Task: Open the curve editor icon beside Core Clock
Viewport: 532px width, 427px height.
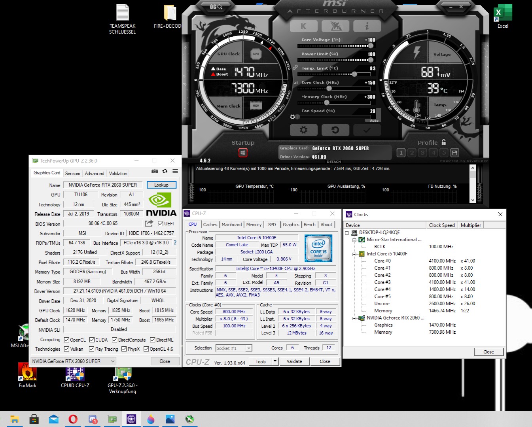Action: click(x=296, y=83)
